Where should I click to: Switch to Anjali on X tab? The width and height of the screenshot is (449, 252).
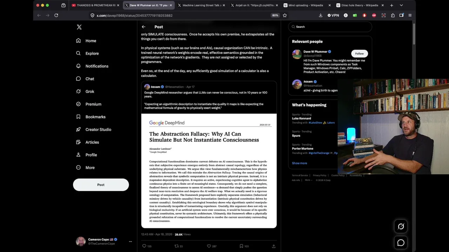pos(254,5)
